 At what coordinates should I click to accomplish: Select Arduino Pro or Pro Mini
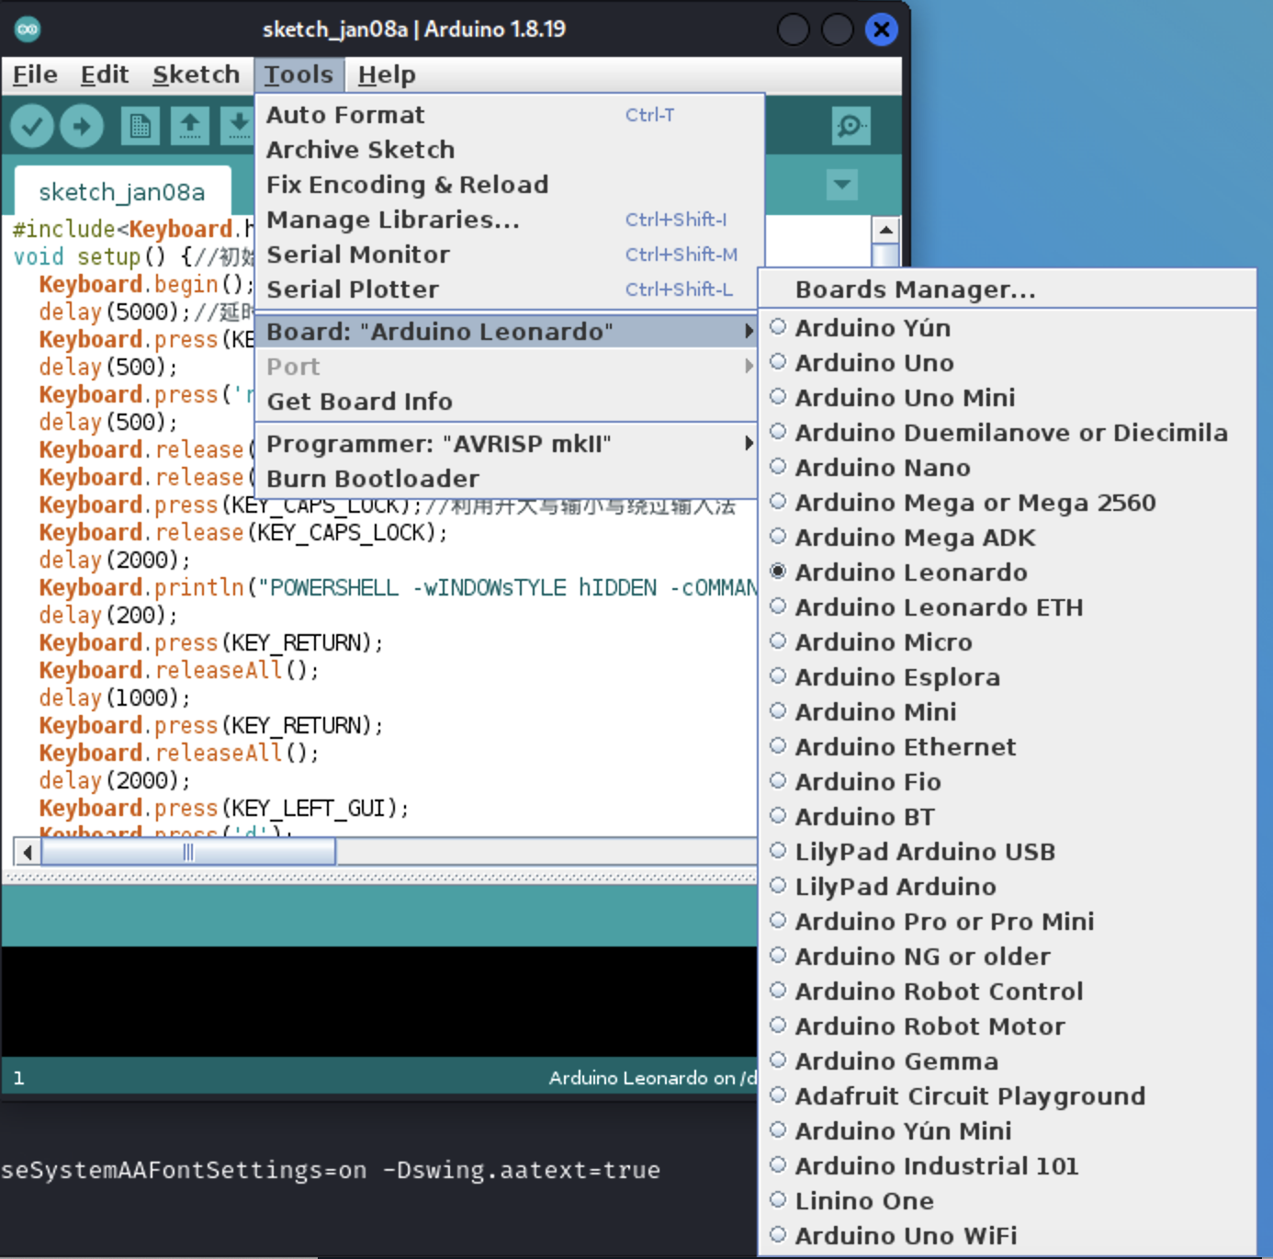pos(1008,922)
